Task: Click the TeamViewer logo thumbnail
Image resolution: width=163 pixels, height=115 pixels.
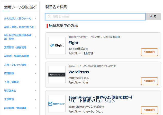Action: pyautogui.click(x=57, y=104)
